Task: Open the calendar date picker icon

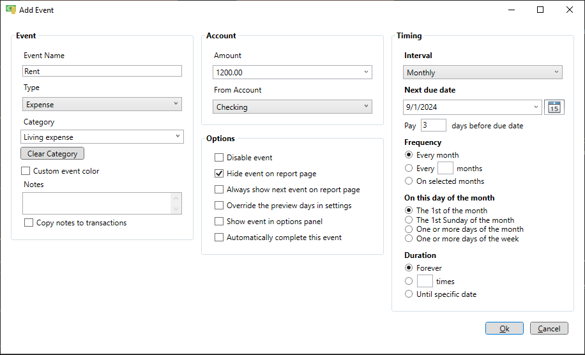Action: click(554, 107)
